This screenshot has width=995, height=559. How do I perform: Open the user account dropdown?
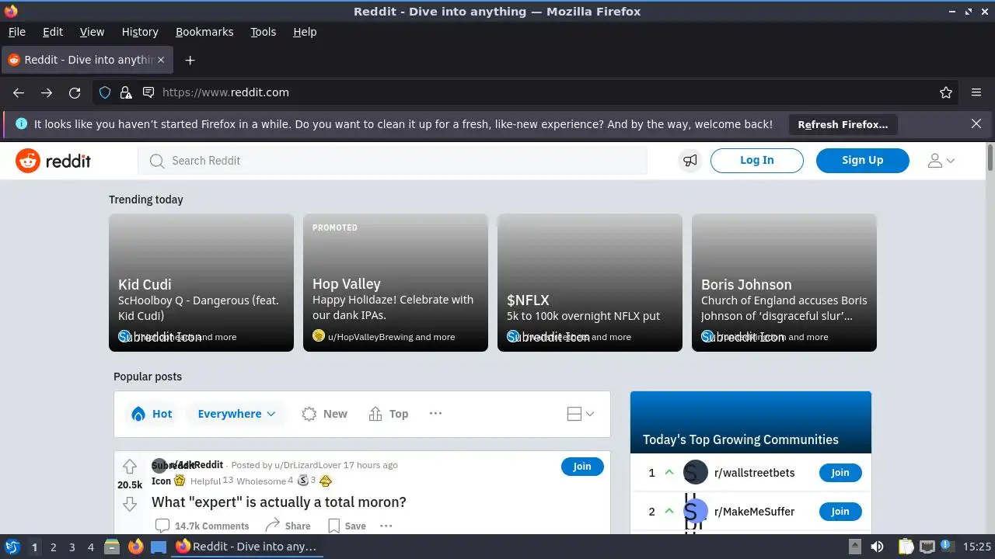click(x=941, y=161)
